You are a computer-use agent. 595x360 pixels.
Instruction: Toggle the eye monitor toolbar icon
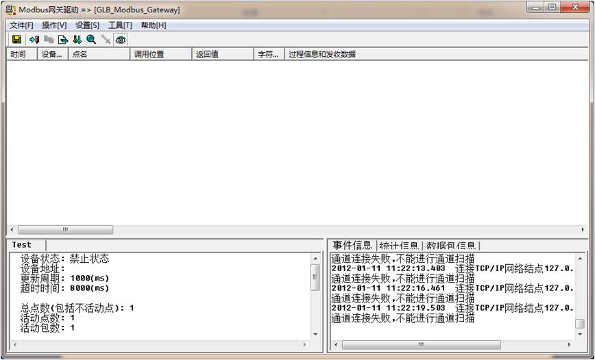click(121, 40)
